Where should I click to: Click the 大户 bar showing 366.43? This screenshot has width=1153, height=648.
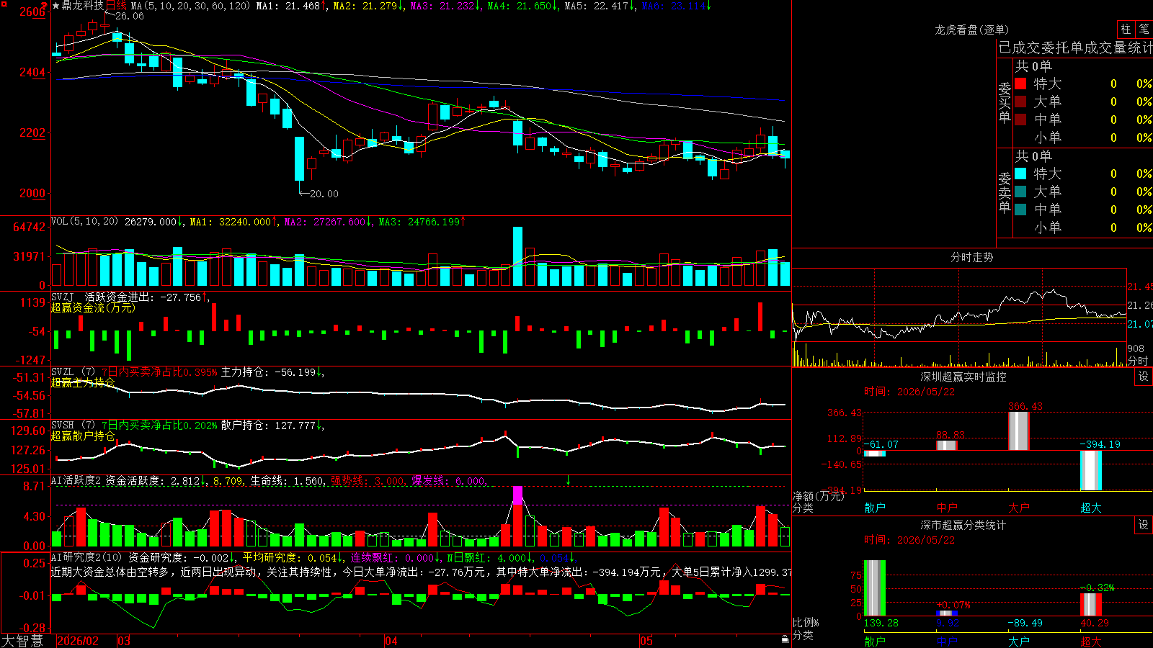click(1019, 431)
